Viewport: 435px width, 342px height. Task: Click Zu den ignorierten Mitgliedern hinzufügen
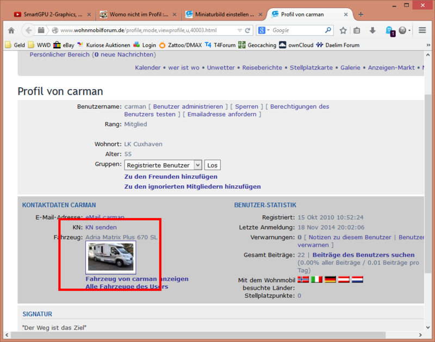(192, 186)
